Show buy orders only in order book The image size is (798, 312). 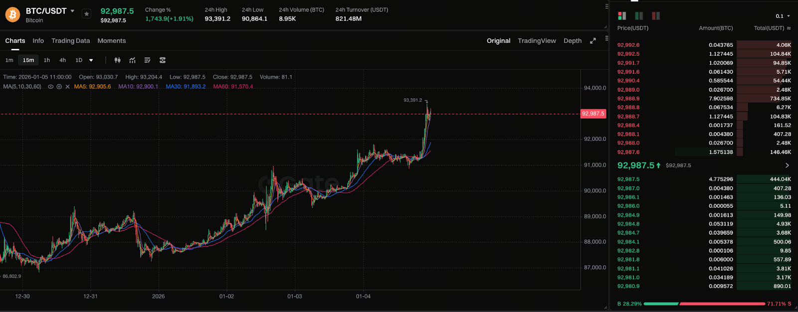(639, 16)
